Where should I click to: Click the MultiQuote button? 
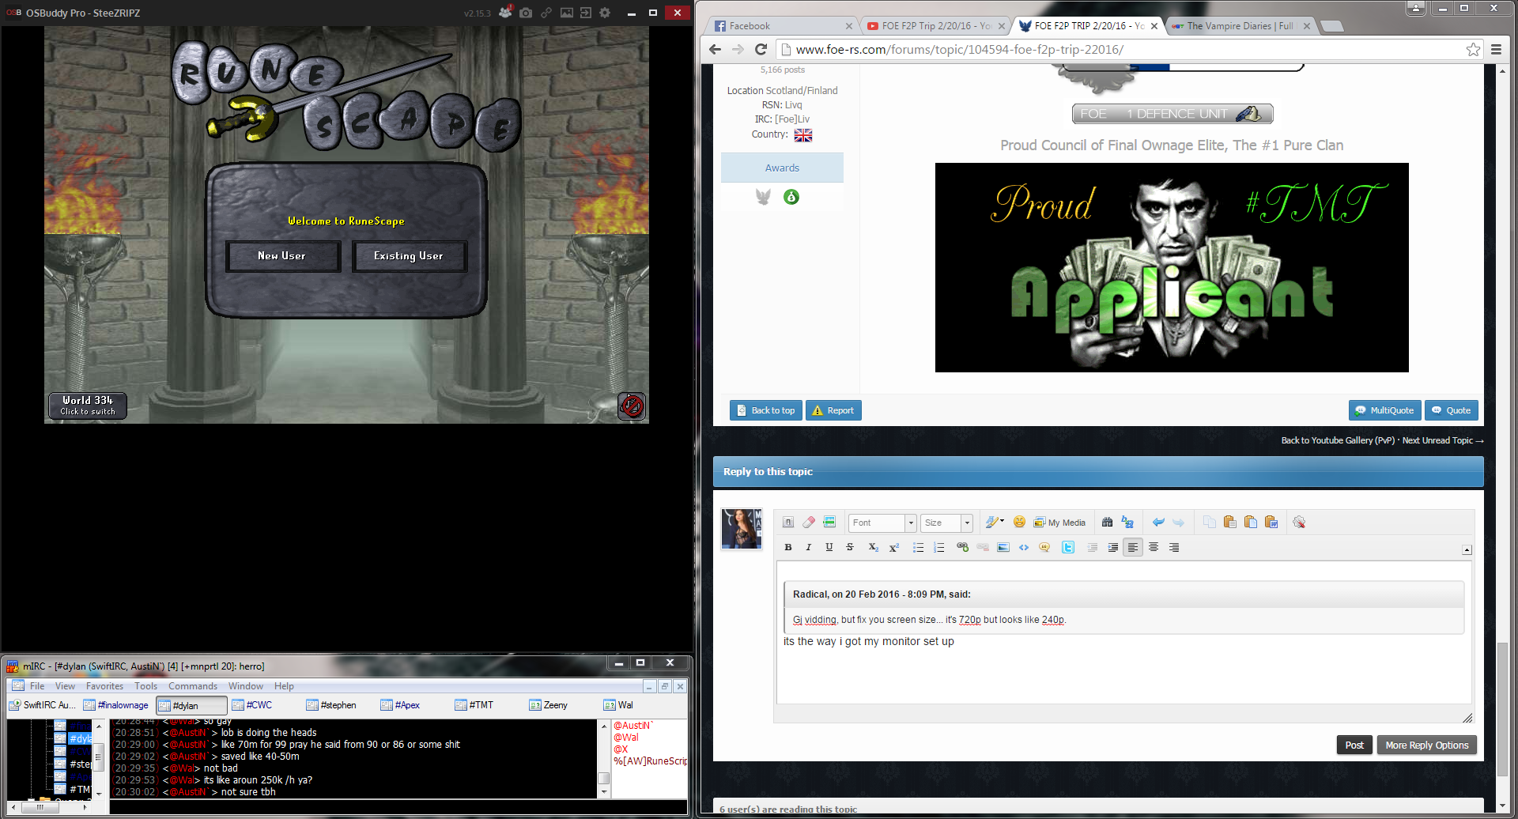(1384, 410)
